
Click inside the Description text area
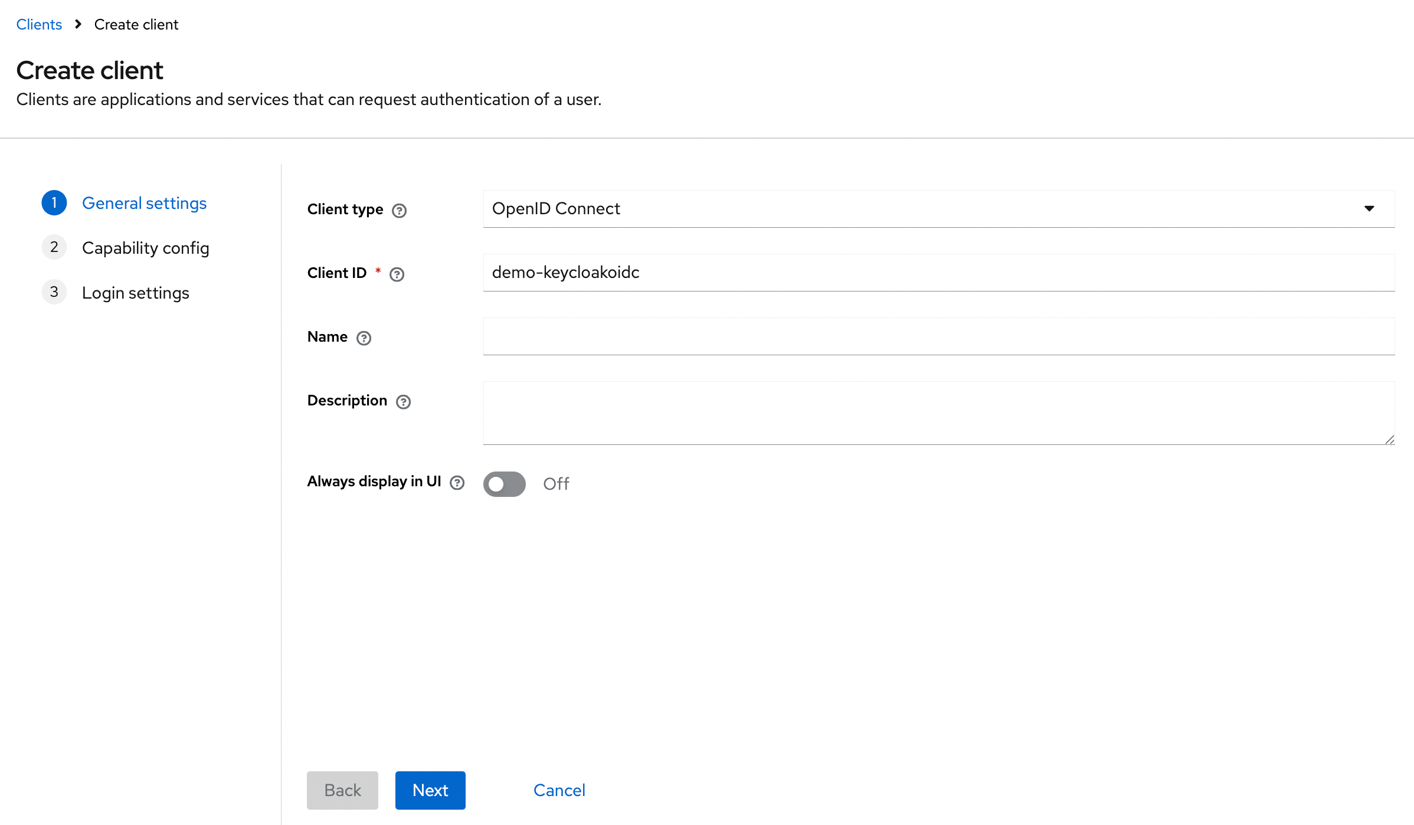coord(938,413)
